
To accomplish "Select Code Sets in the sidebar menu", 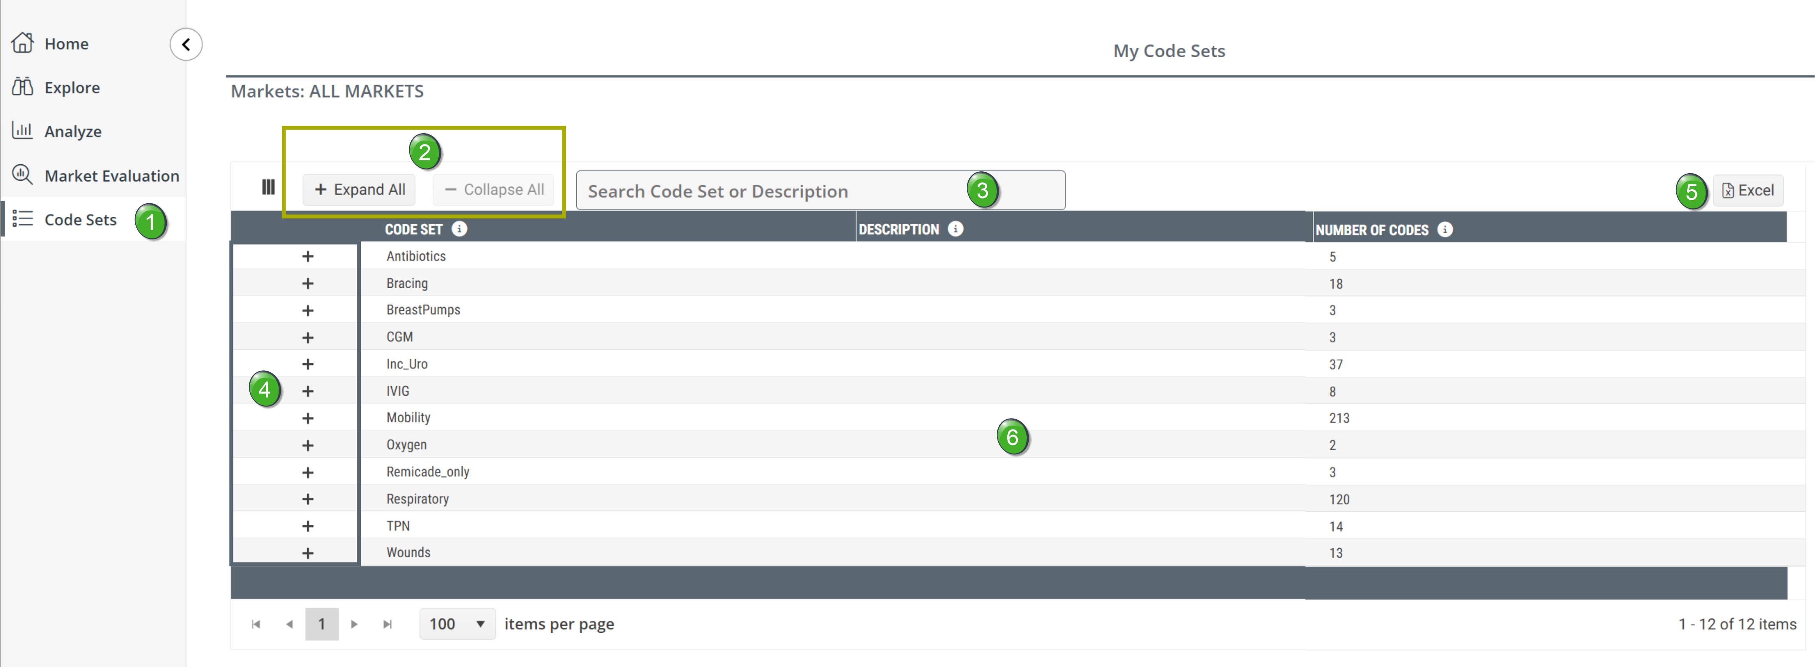I will [79, 220].
